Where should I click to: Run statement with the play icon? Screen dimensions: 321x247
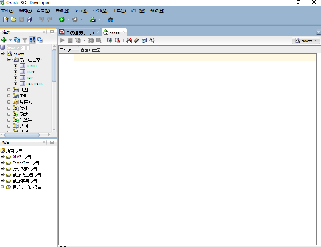tap(62, 40)
